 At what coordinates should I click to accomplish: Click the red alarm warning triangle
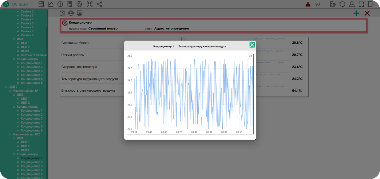point(308,4)
